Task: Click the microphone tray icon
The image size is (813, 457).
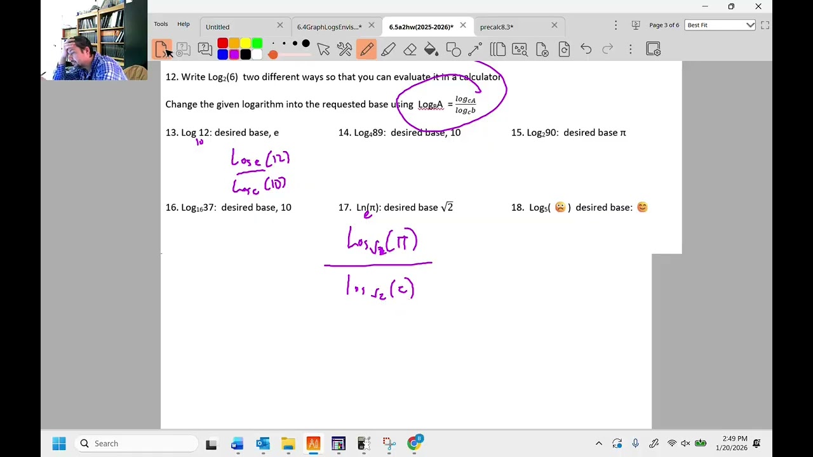Action: pos(635,444)
